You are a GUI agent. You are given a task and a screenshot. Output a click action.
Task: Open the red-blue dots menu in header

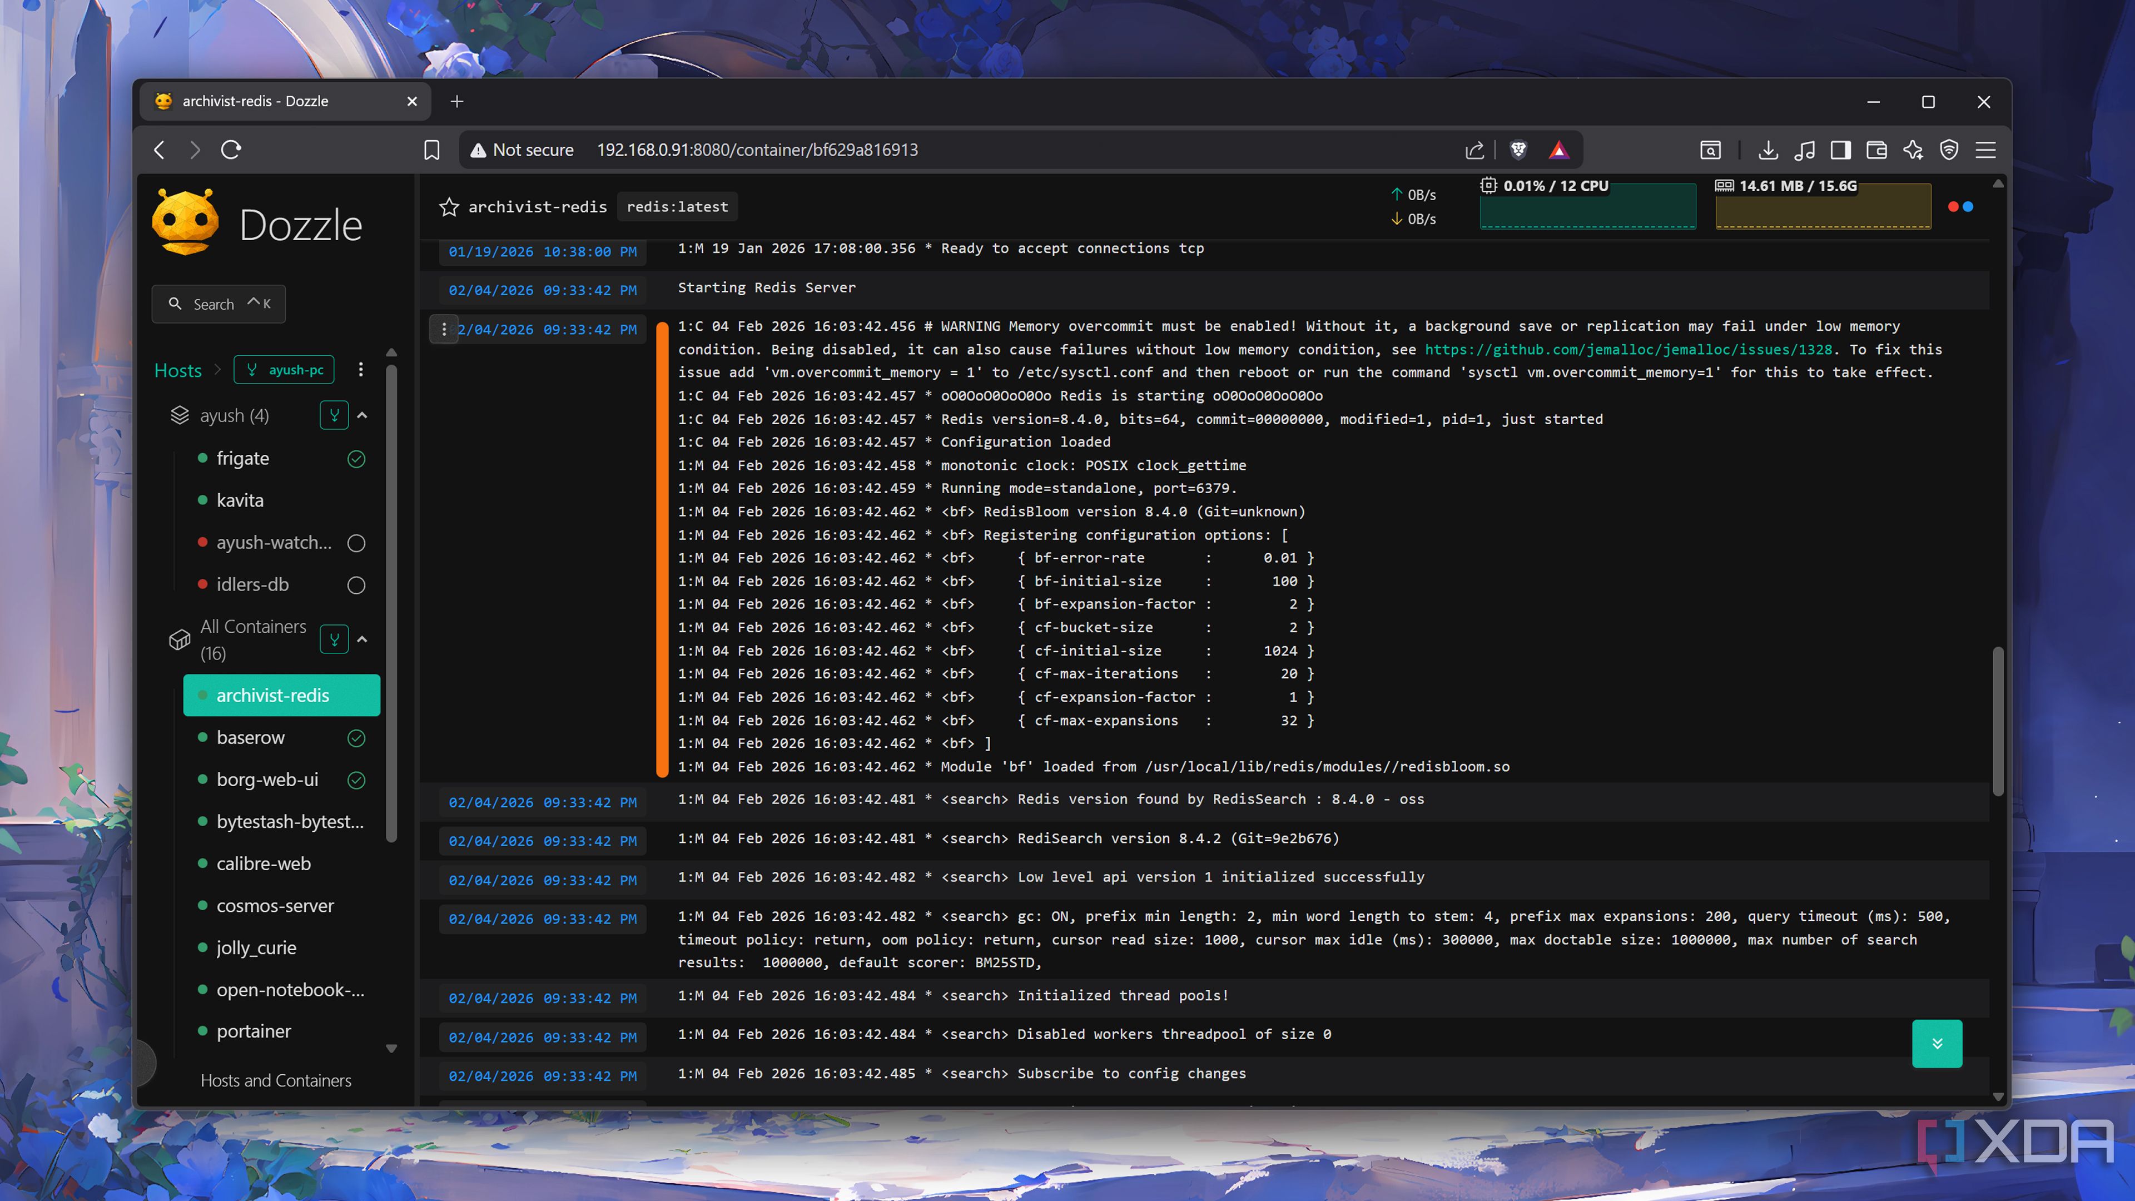click(1960, 206)
